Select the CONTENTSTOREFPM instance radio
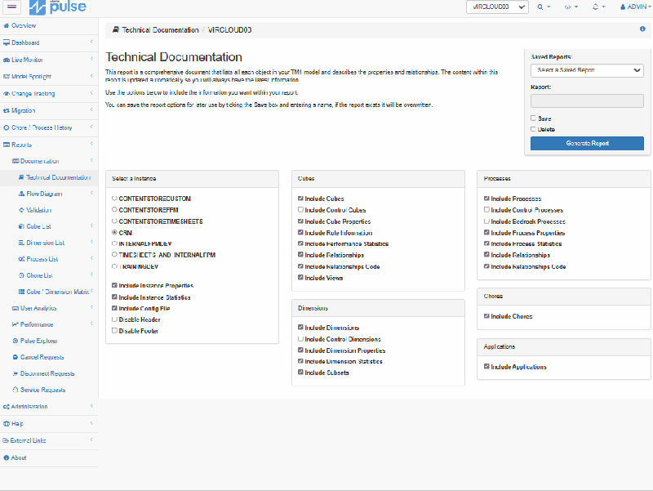Image resolution: width=653 pixels, height=491 pixels. pos(114,210)
